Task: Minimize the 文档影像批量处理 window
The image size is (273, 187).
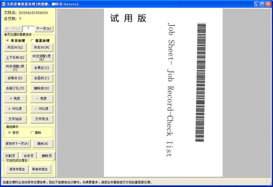Action: click(257, 4)
